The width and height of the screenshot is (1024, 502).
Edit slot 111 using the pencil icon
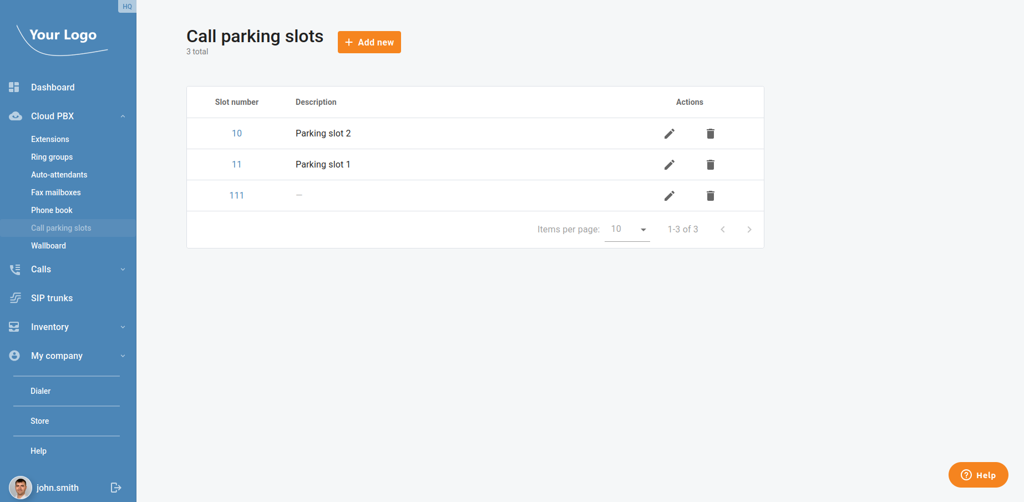tap(670, 196)
